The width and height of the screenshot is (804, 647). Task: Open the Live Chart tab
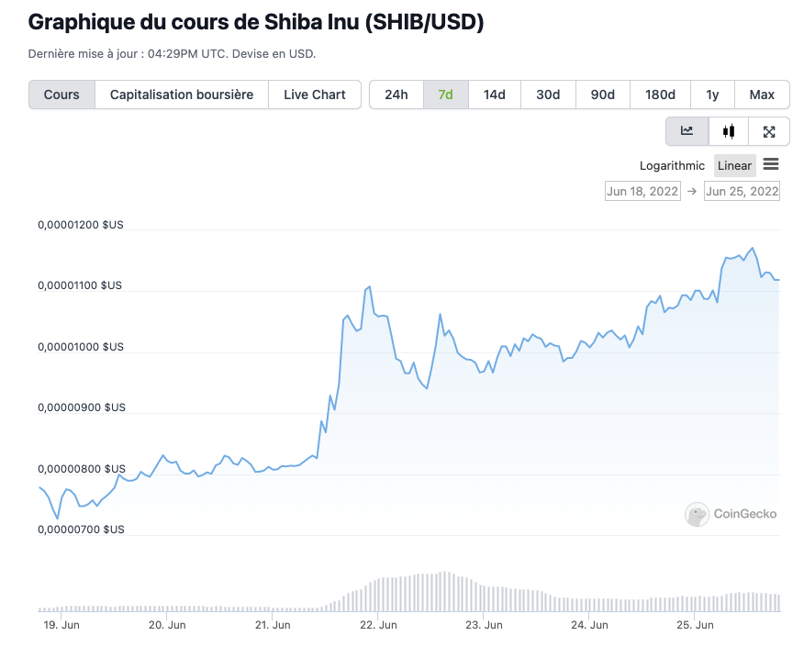315,95
